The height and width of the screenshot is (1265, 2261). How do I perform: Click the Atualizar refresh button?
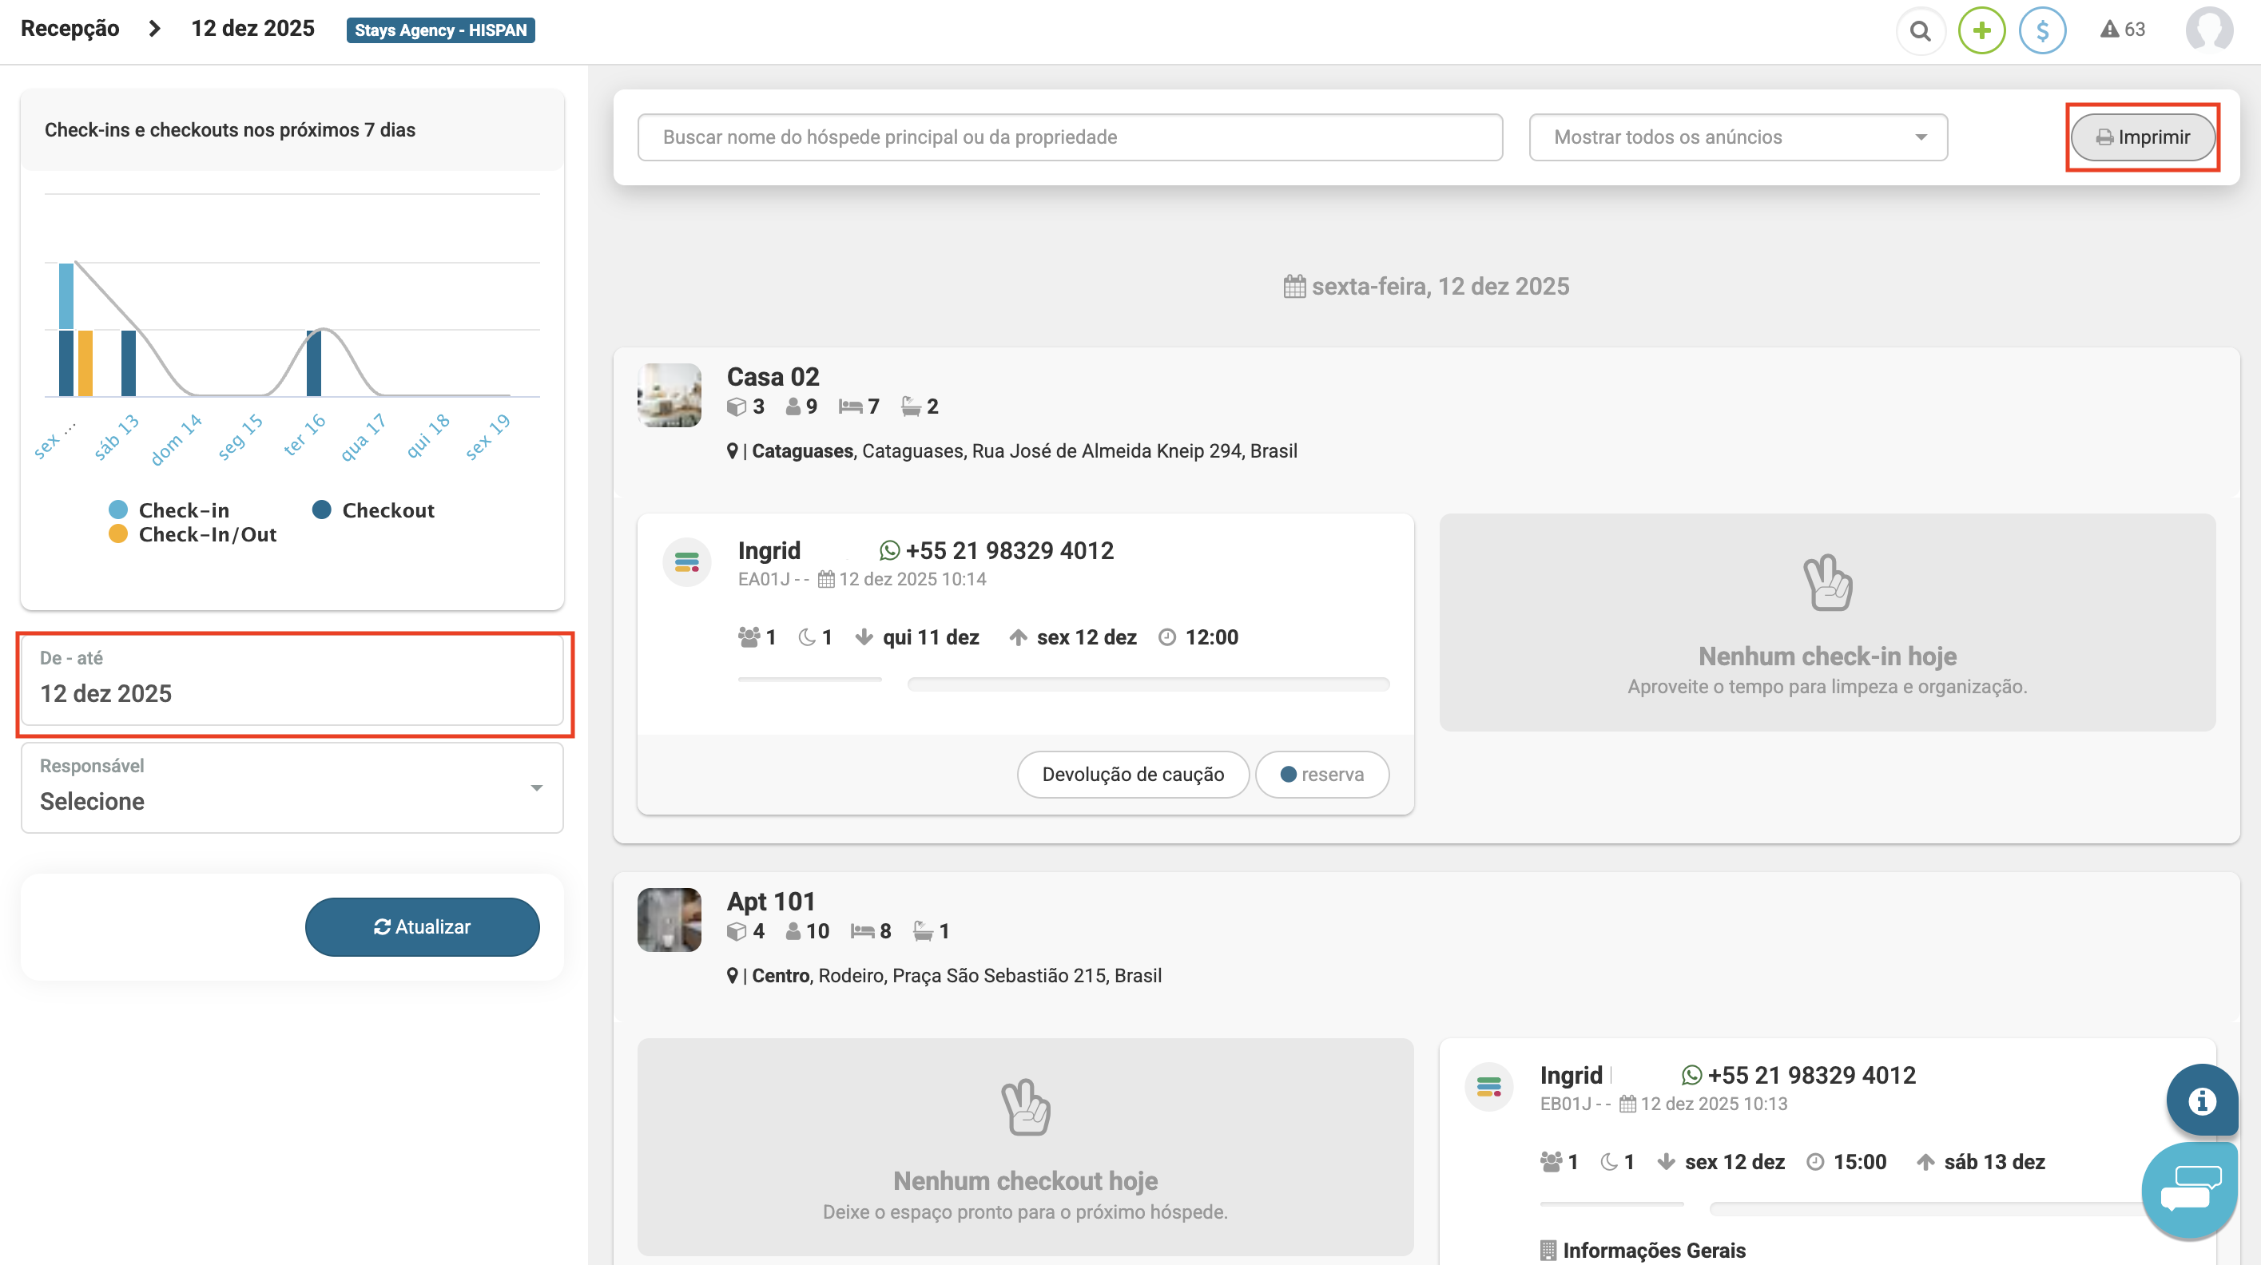tap(421, 926)
